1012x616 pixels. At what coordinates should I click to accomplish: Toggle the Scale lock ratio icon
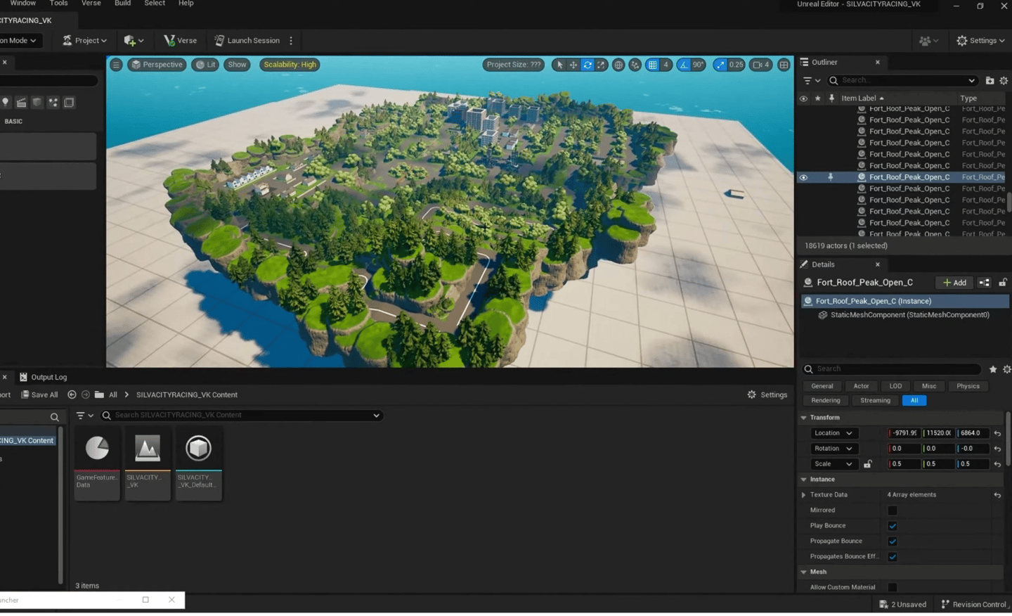coord(868,464)
